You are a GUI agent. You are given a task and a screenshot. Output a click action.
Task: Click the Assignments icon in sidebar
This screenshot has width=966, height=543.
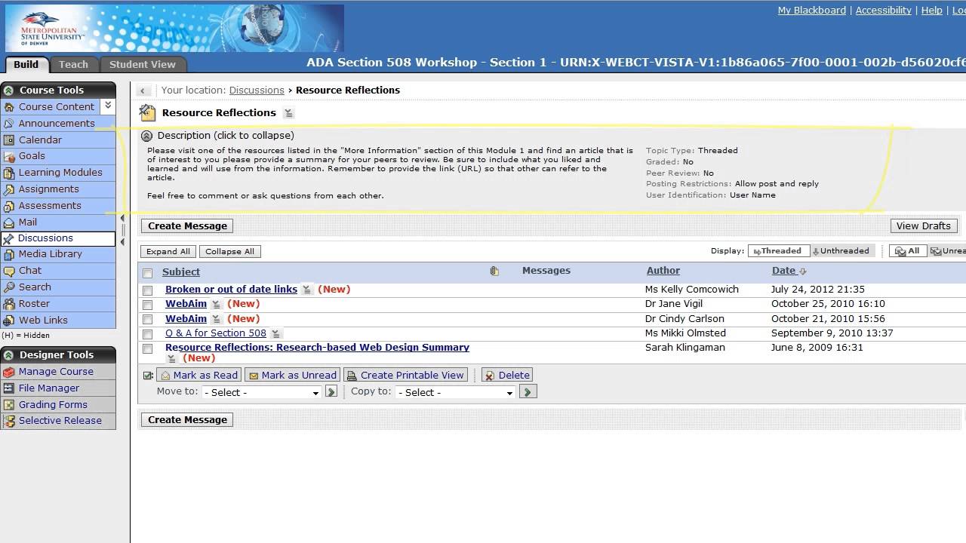point(9,189)
